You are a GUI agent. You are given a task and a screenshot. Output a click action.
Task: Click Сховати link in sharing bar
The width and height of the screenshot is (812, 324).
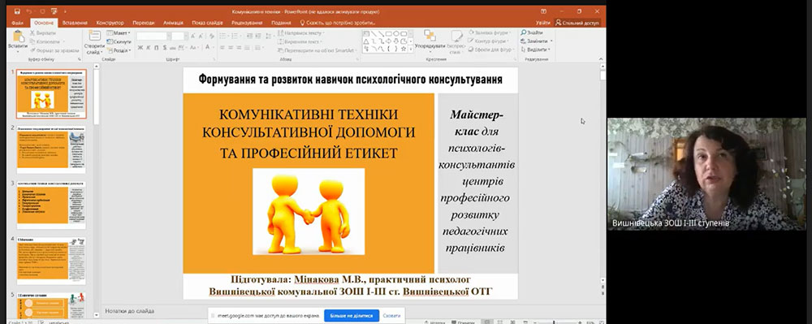[391, 315]
